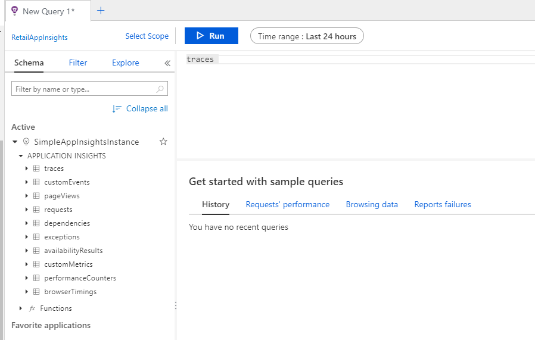Click the Filter by name or type field

83,89
